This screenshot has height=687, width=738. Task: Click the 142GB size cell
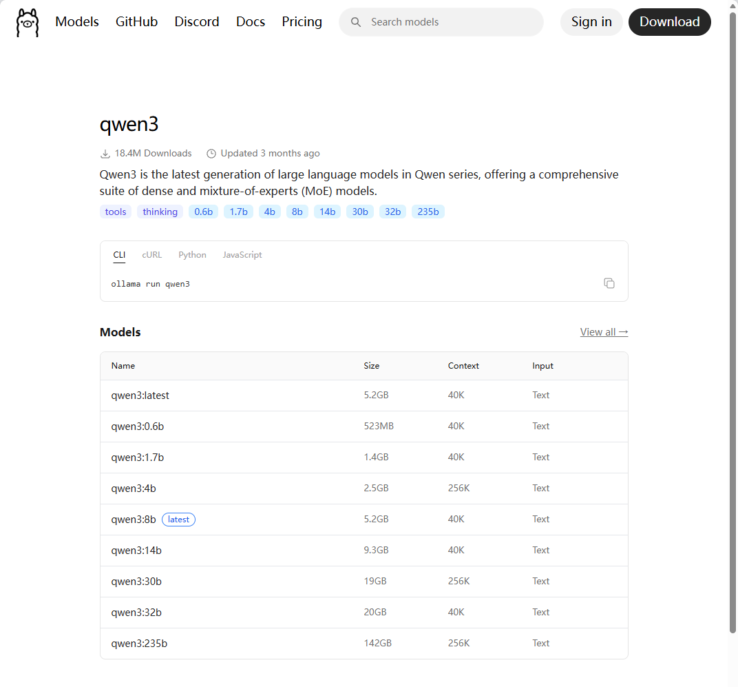[x=377, y=643]
